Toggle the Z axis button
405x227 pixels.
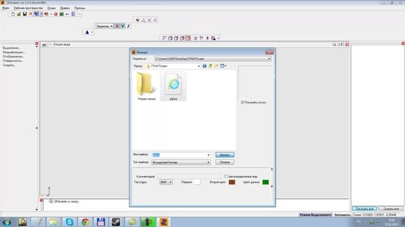click(128, 26)
